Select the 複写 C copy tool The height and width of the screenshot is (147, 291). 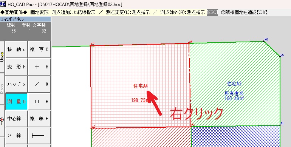(x=39, y=50)
